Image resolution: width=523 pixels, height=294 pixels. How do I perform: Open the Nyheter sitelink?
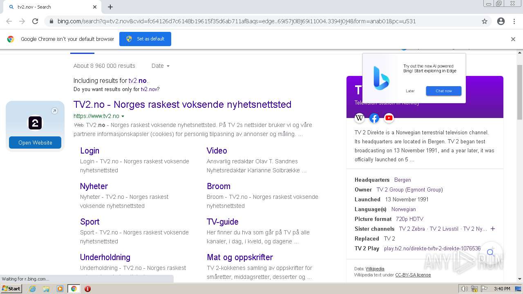[x=94, y=186]
